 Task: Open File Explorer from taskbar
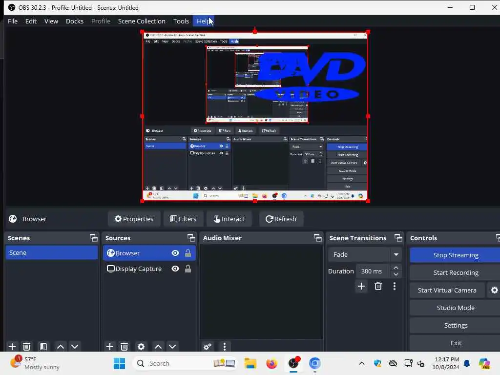(x=250, y=363)
